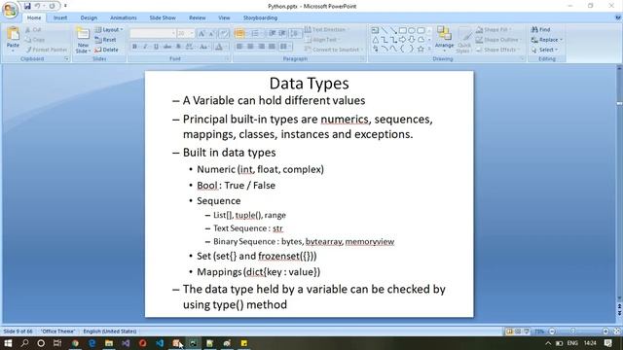Clear all text formatting
623x350 pixels.
tap(224, 33)
